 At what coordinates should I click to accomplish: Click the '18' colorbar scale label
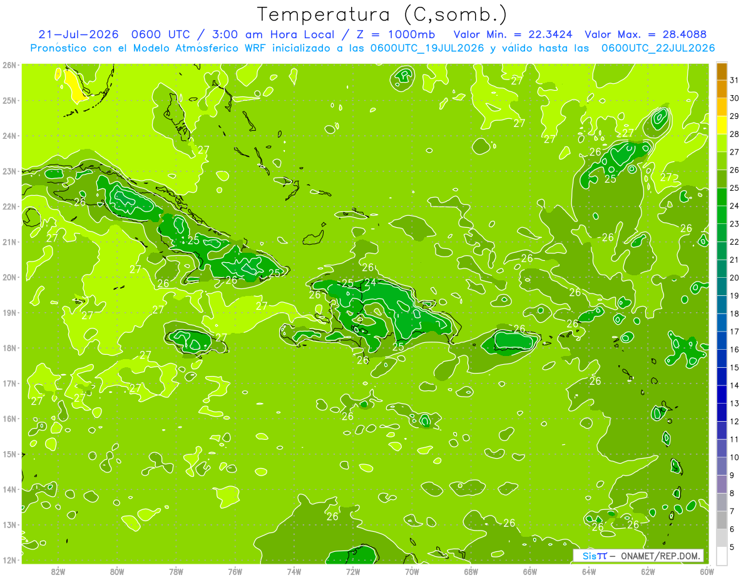pyautogui.click(x=735, y=313)
